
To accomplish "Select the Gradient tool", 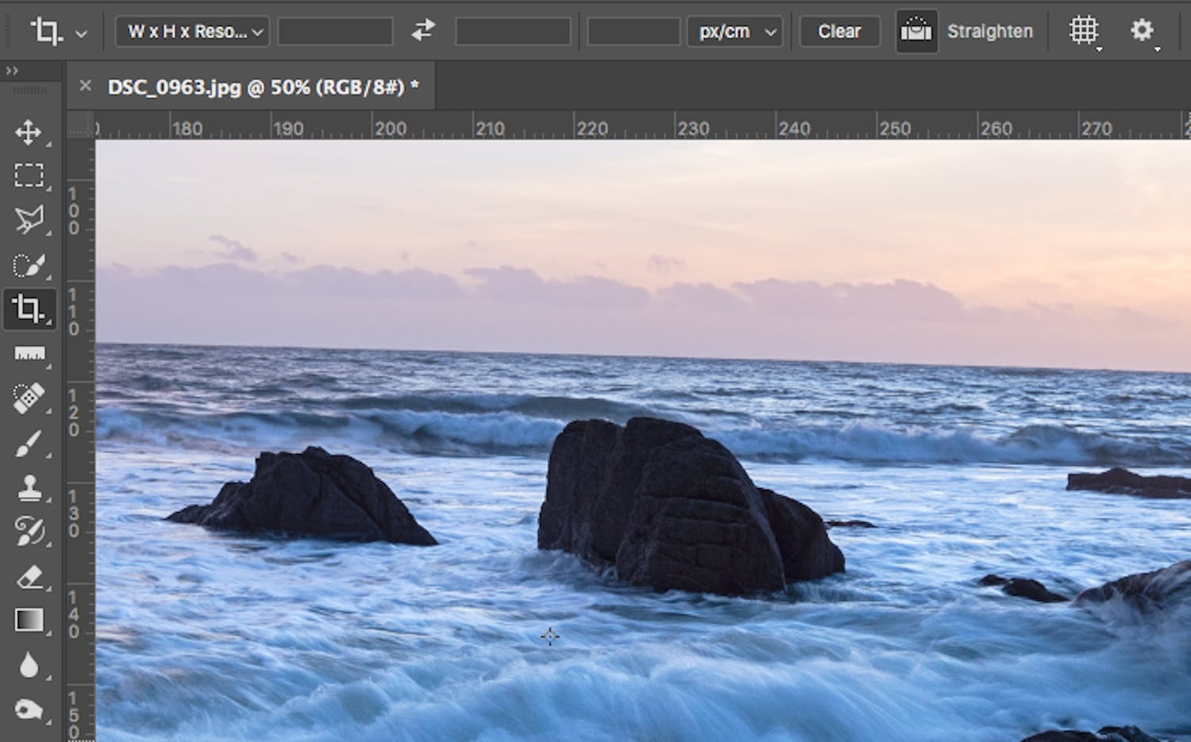I will 29,619.
